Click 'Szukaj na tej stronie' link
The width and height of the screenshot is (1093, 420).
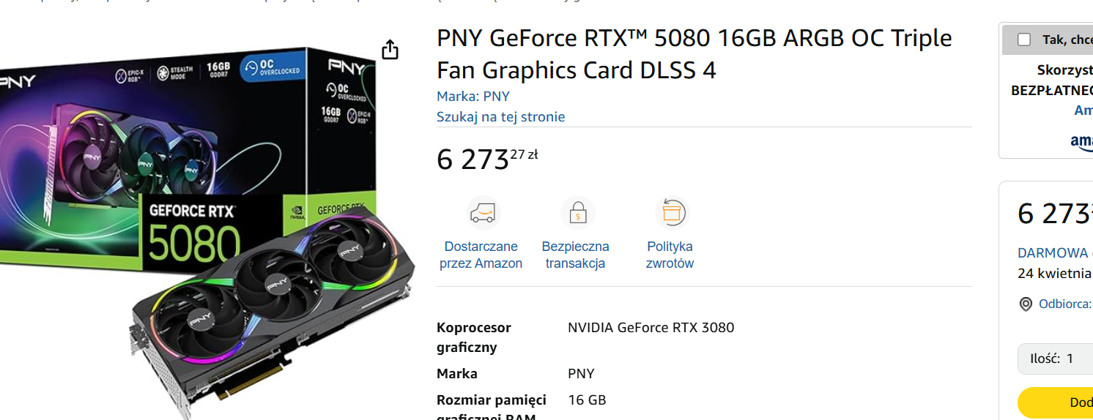(x=500, y=117)
